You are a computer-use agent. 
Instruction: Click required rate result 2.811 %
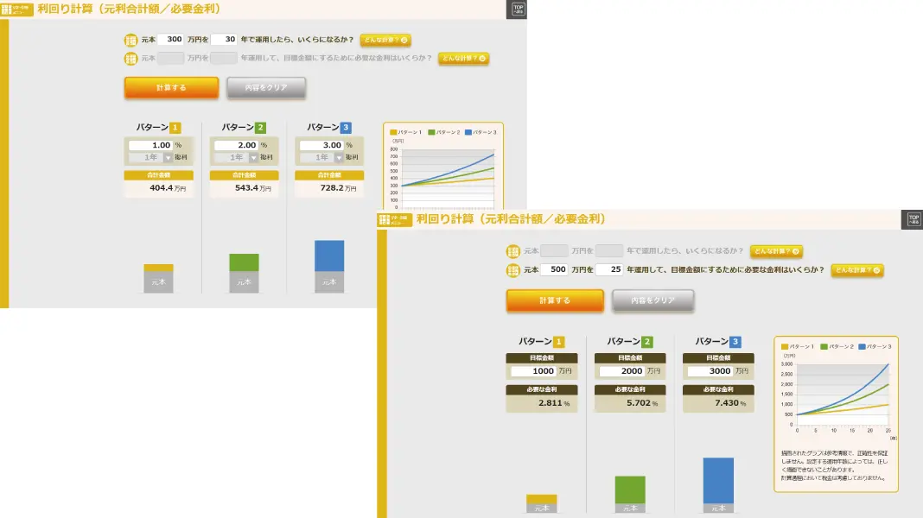(x=542, y=403)
